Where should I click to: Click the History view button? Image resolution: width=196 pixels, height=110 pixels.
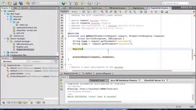pos(74,12)
